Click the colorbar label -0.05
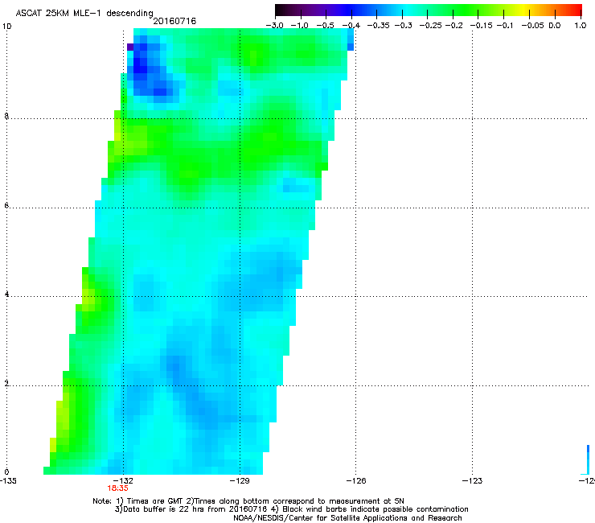This screenshot has width=595, height=523. coord(533,26)
